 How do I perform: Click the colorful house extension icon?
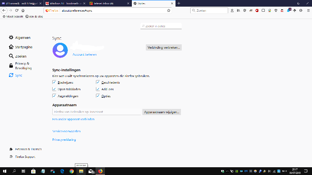coord(269,10)
